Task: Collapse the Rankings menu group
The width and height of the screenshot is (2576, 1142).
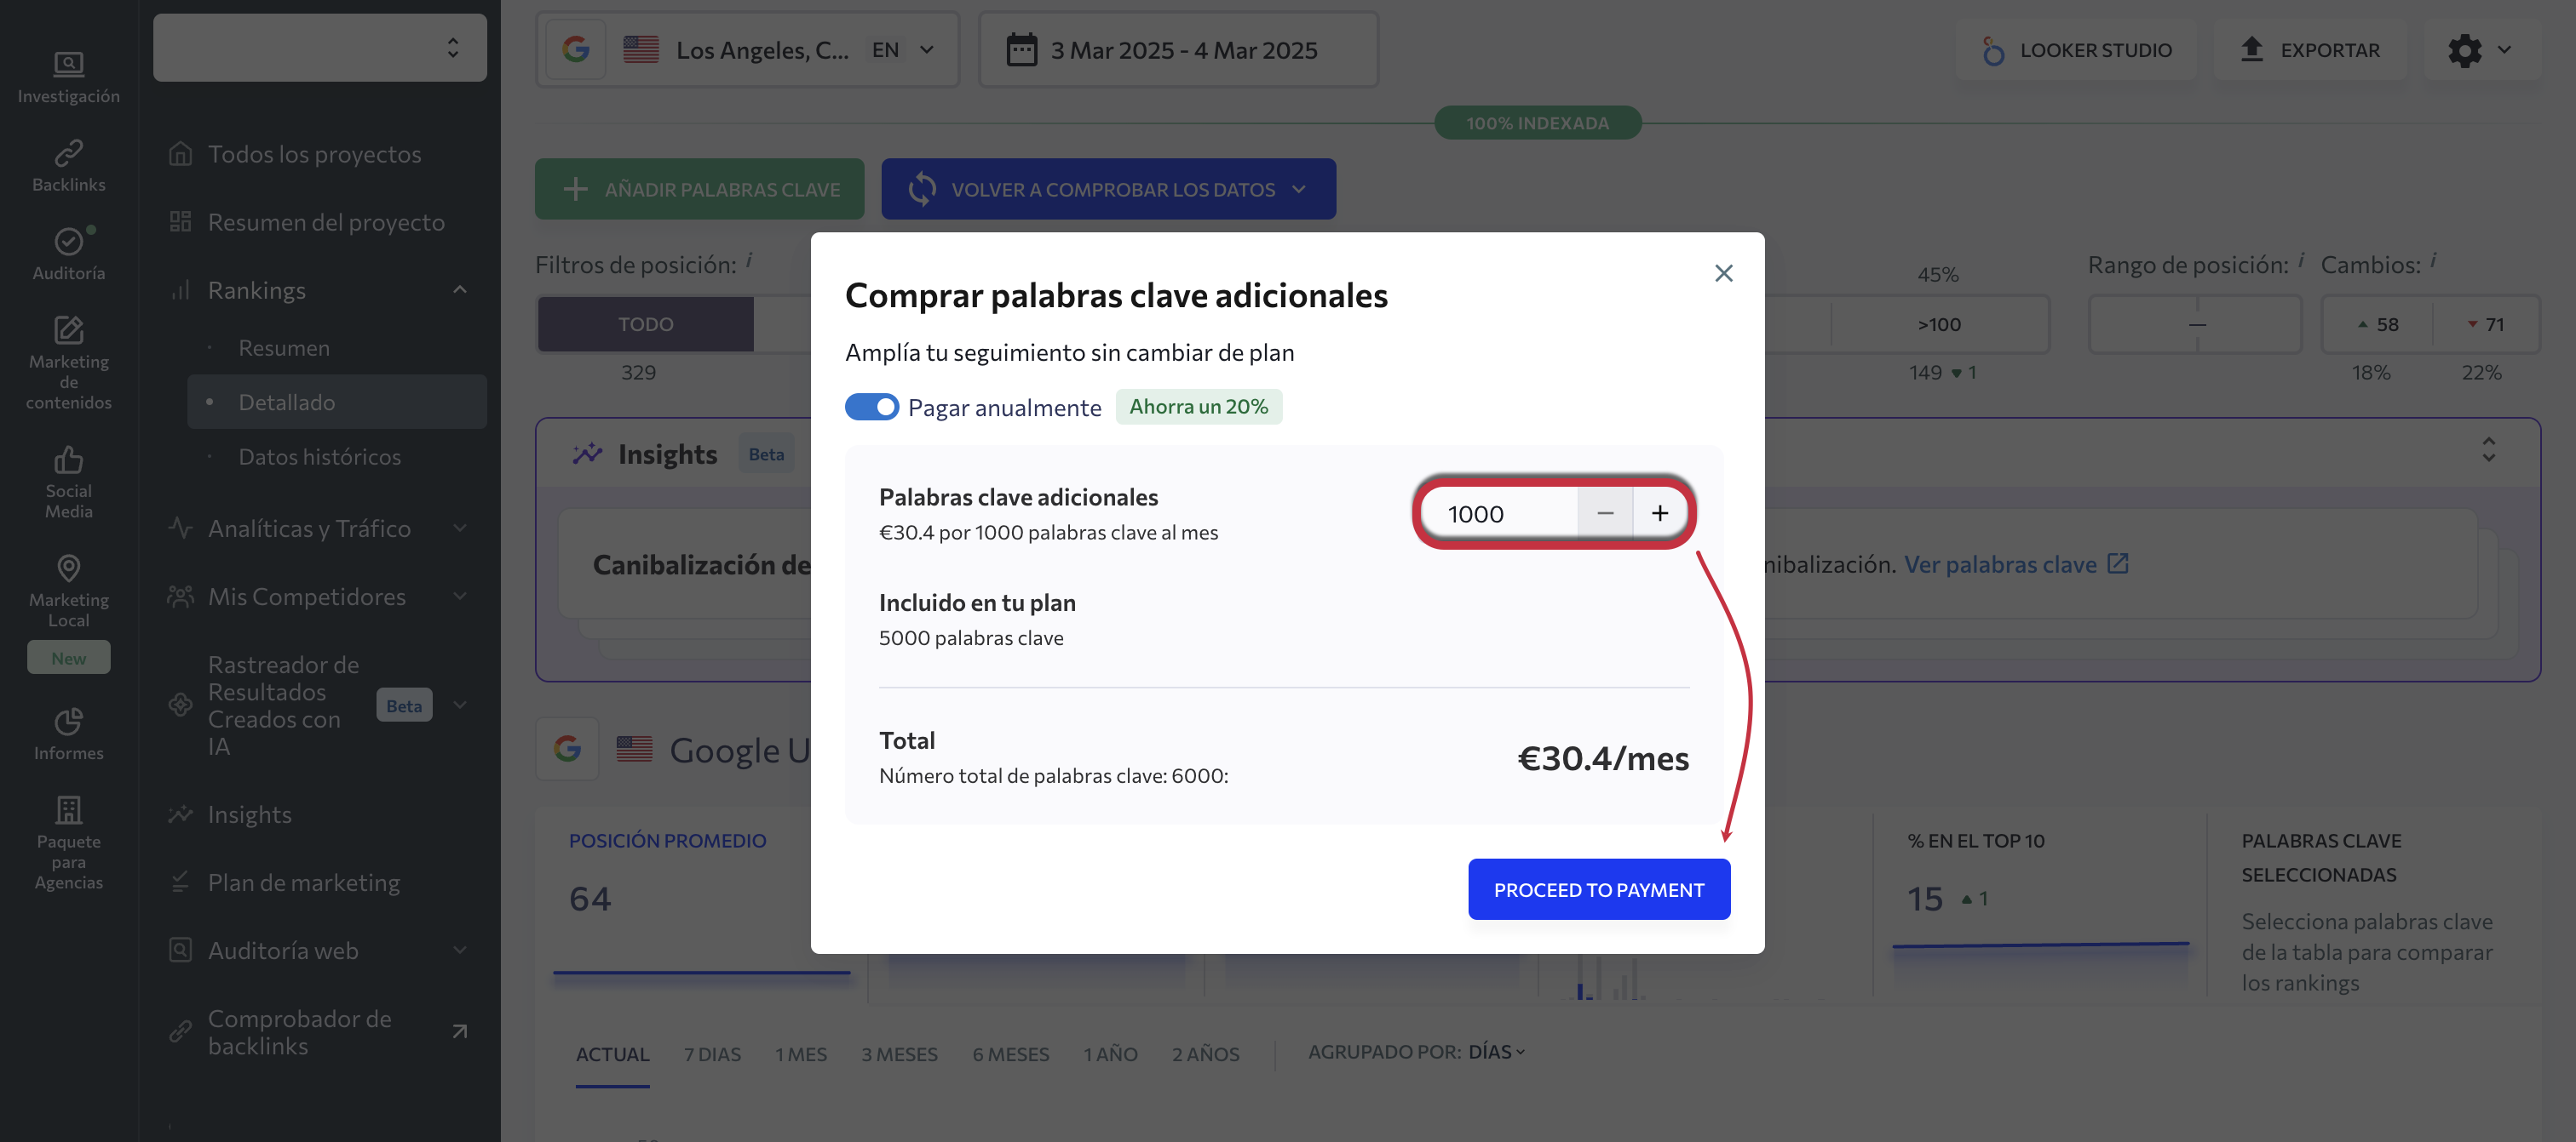Action: [x=460, y=289]
